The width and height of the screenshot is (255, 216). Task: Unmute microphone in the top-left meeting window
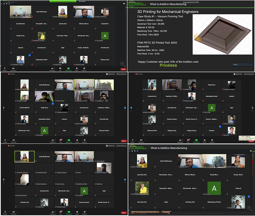click(5, 69)
